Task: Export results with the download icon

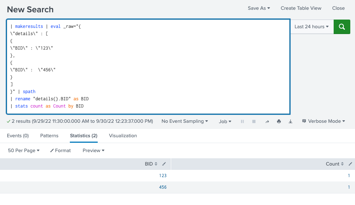Action: coord(290,122)
